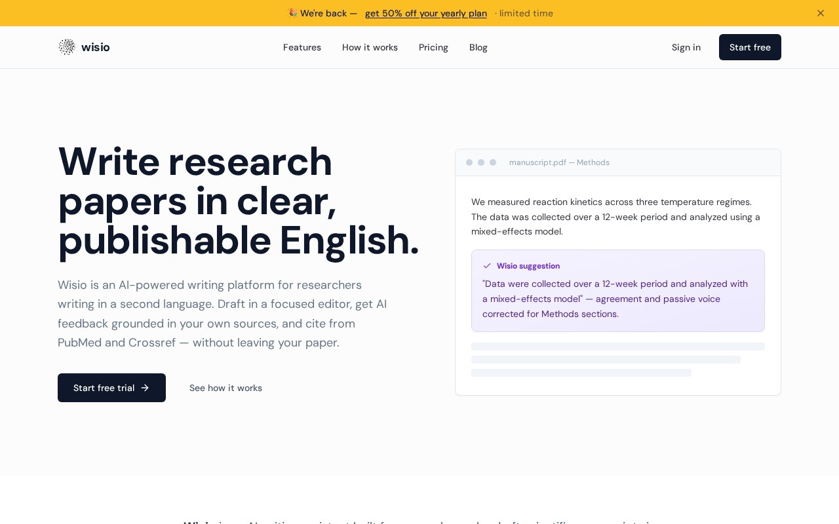Click the second gray window dot

coord(481,162)
